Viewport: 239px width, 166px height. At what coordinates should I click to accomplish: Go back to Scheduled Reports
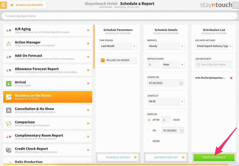click(28, 5)
